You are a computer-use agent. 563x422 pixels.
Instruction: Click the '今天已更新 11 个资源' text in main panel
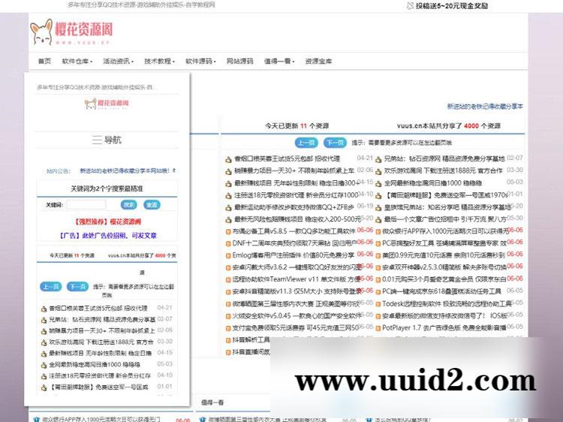(297, 126)
